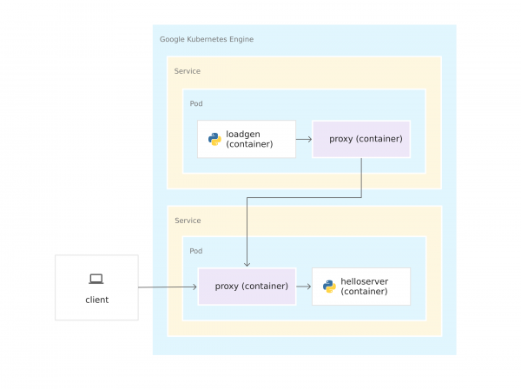Click the helloserver (container) text
Viewport: 521px width, 389px height.
click(364, 287)
